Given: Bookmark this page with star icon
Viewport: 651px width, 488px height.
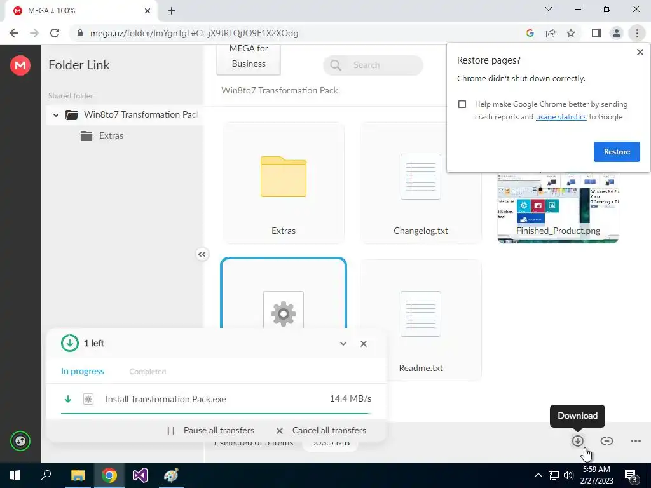Looking at the screenshot, I should coord(571,33).
